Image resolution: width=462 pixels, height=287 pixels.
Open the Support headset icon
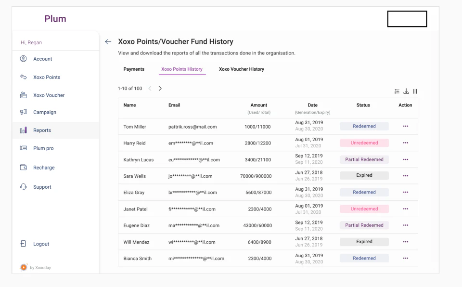click(23, 187)
